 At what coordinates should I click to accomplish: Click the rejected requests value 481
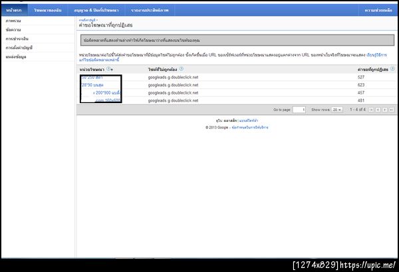click(361, 100)
